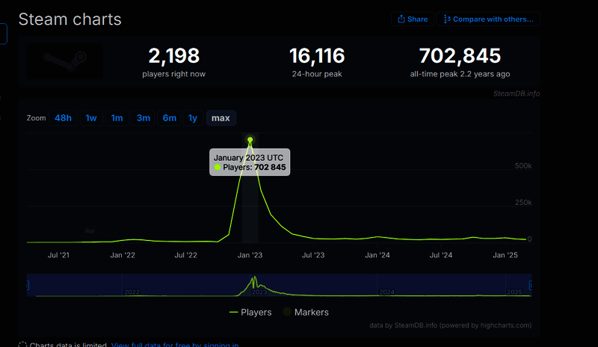This screenshot has height=347, width=598.
Task: Open View full data sign-in link
Action: (175, 345)
